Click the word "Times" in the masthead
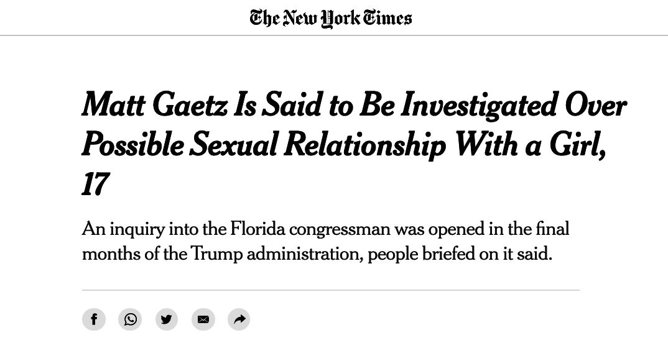Image resolution: width=668 pixels, height=343 pixels. 387,18
